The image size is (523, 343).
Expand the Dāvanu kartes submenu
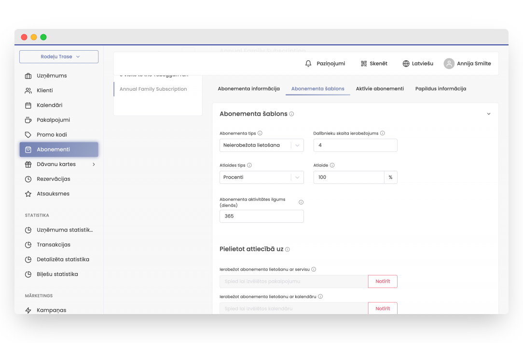tap(94, 164)
